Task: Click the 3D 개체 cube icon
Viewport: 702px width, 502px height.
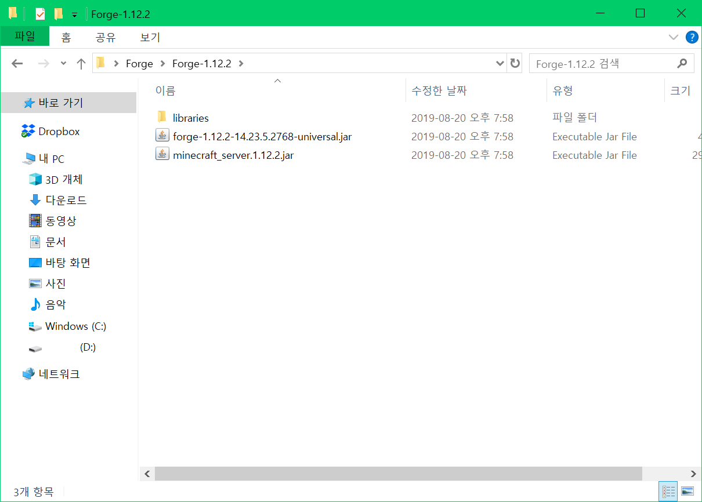Action: click(x=35, y=179)
